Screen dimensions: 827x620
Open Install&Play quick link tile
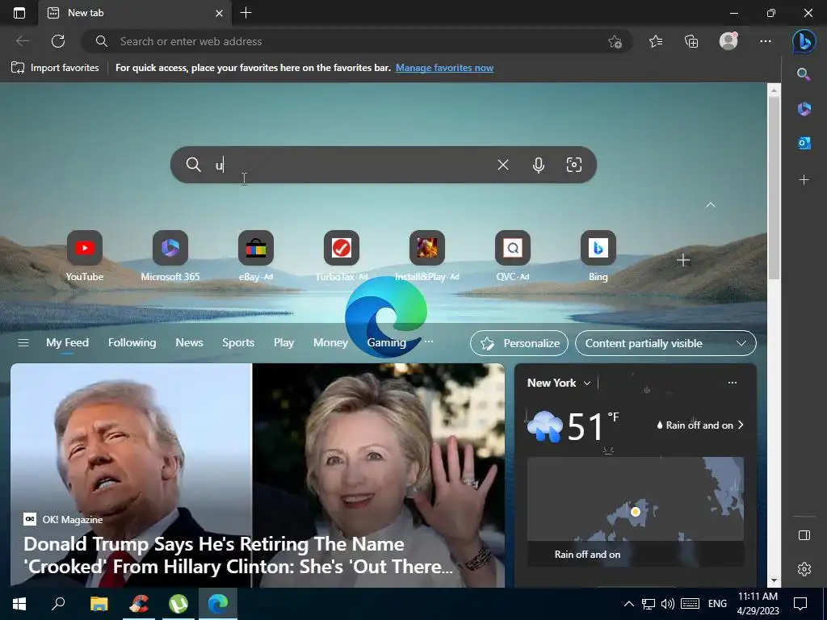[426, 256]
